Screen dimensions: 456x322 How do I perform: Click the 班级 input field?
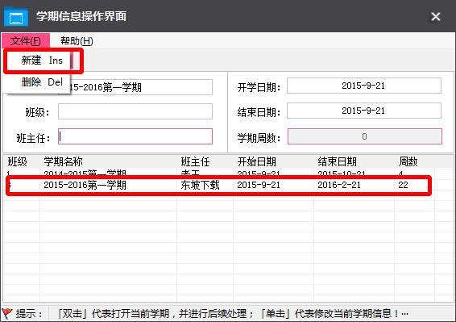[135, 111]
